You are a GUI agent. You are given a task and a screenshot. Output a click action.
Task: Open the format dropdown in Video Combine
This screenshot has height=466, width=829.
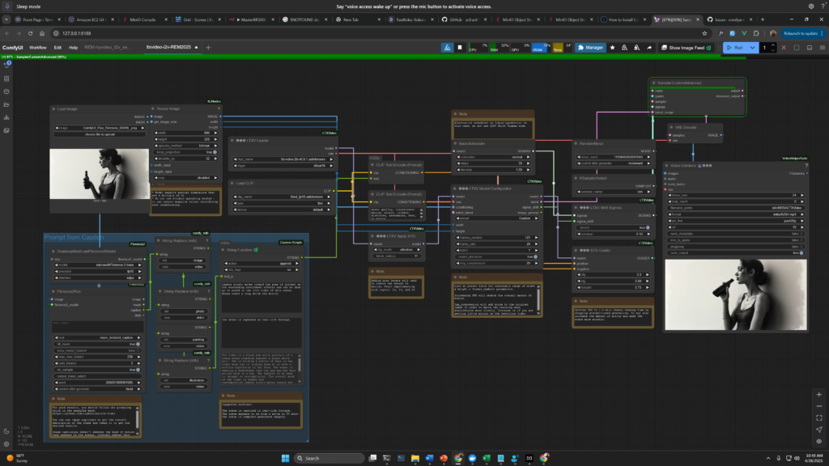click(x=736, y=214)
